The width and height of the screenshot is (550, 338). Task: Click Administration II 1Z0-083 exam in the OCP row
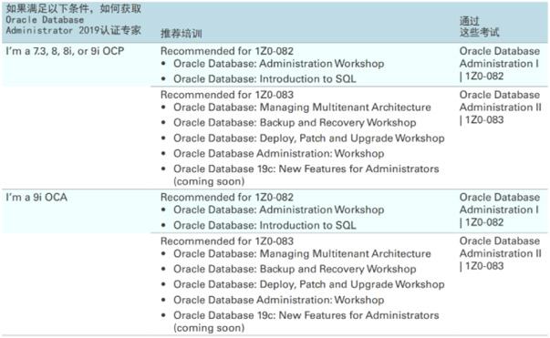coord(501,108)
